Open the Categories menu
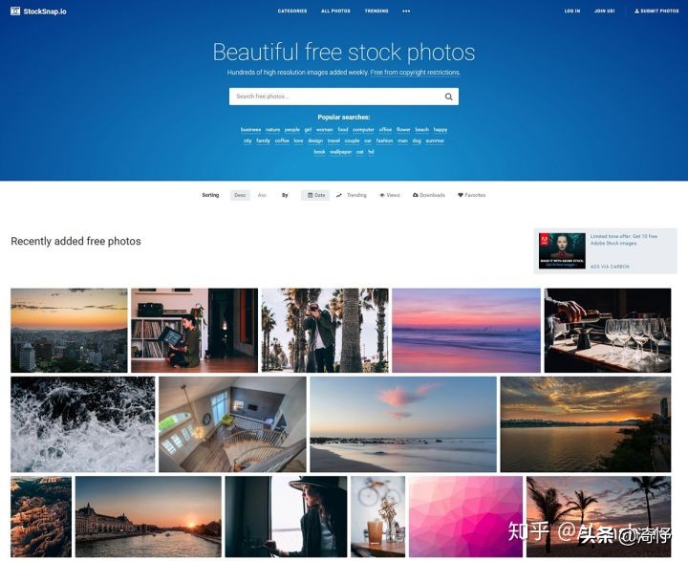 [x=292, y=11]
